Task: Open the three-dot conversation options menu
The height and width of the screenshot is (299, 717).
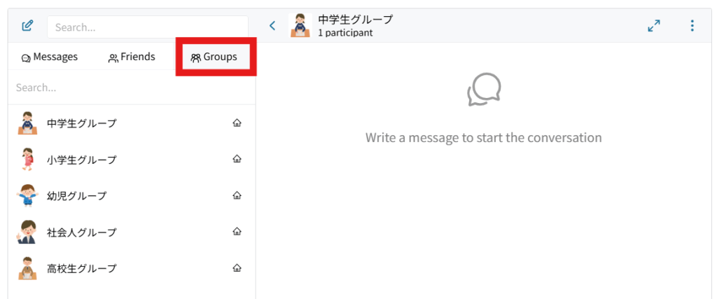Action: (x=692, y=26)
